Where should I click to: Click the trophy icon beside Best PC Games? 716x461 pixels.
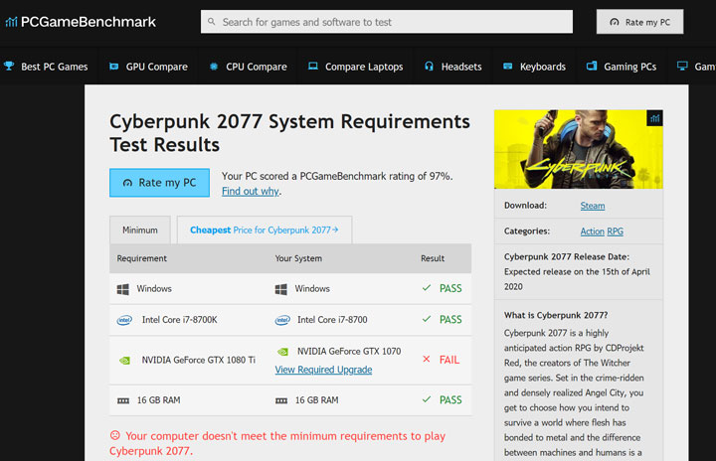point(9,67)
